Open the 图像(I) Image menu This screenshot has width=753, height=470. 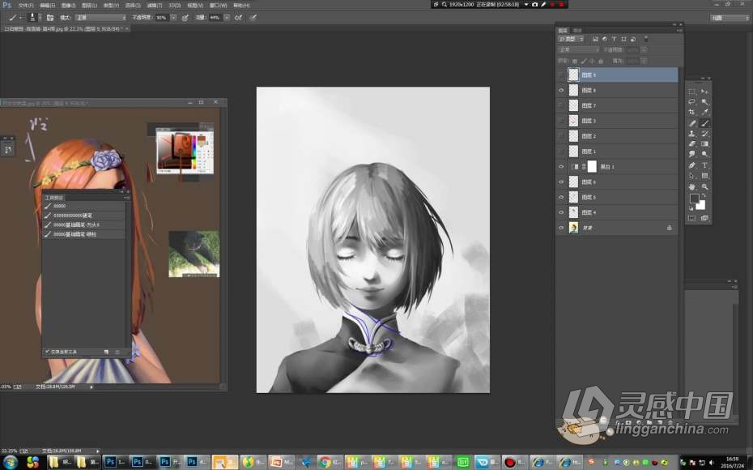point(68,6)
